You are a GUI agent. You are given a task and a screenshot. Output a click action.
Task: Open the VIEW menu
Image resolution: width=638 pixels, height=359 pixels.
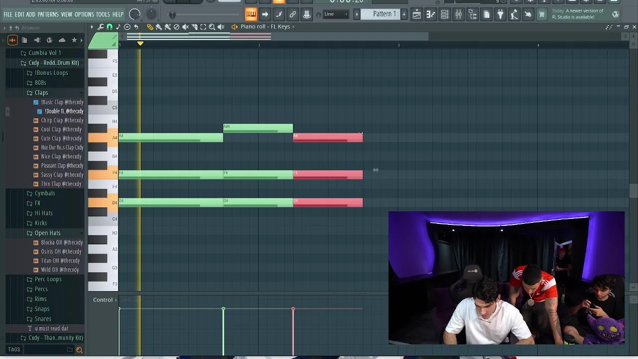pyautogui.click(x=67, y=14)
